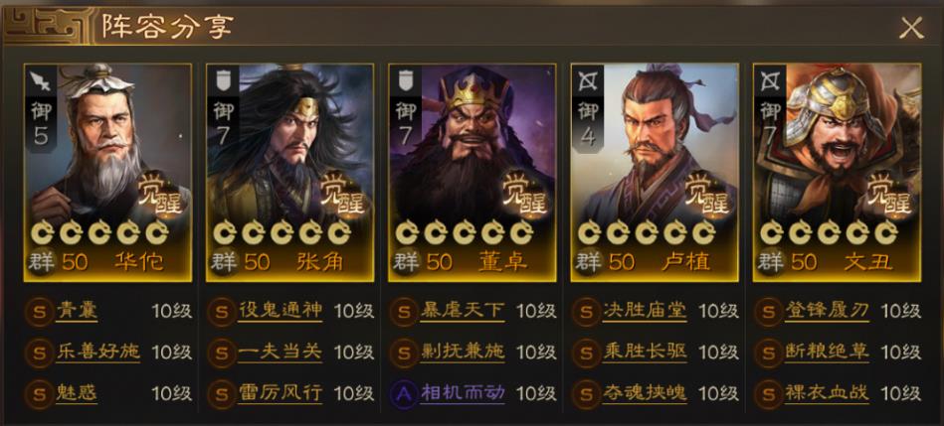Close the 阵容分享 dialog
The height and width of the screenshot is (426, 944).
click(x=911, y=28)
